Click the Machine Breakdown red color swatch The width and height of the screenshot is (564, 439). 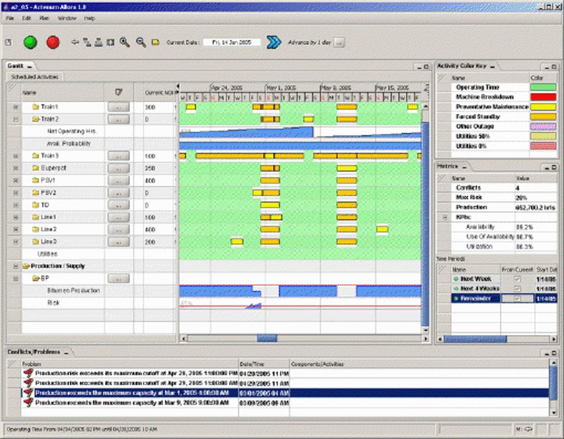[x=543, y=97]
